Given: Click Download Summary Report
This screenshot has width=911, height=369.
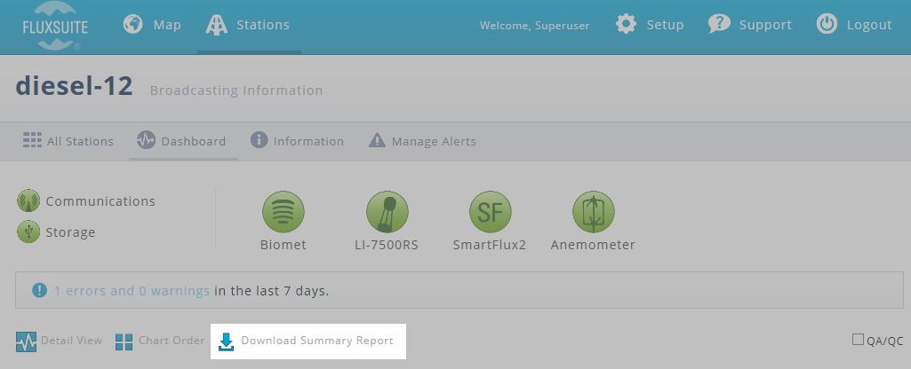Looking at the screenshot, I should [308, 342].
